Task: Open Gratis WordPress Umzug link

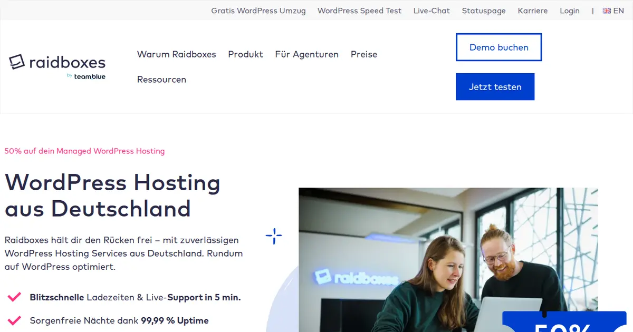Action: point(258,11)
